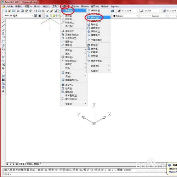Screen dimensions: 177x177
Task: Click the last-tab navigation arrow button
Action: pos(17,164)
